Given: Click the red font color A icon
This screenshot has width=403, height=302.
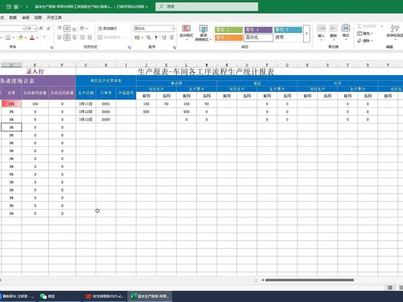Looking at the screenshot, I should (32, 37).
